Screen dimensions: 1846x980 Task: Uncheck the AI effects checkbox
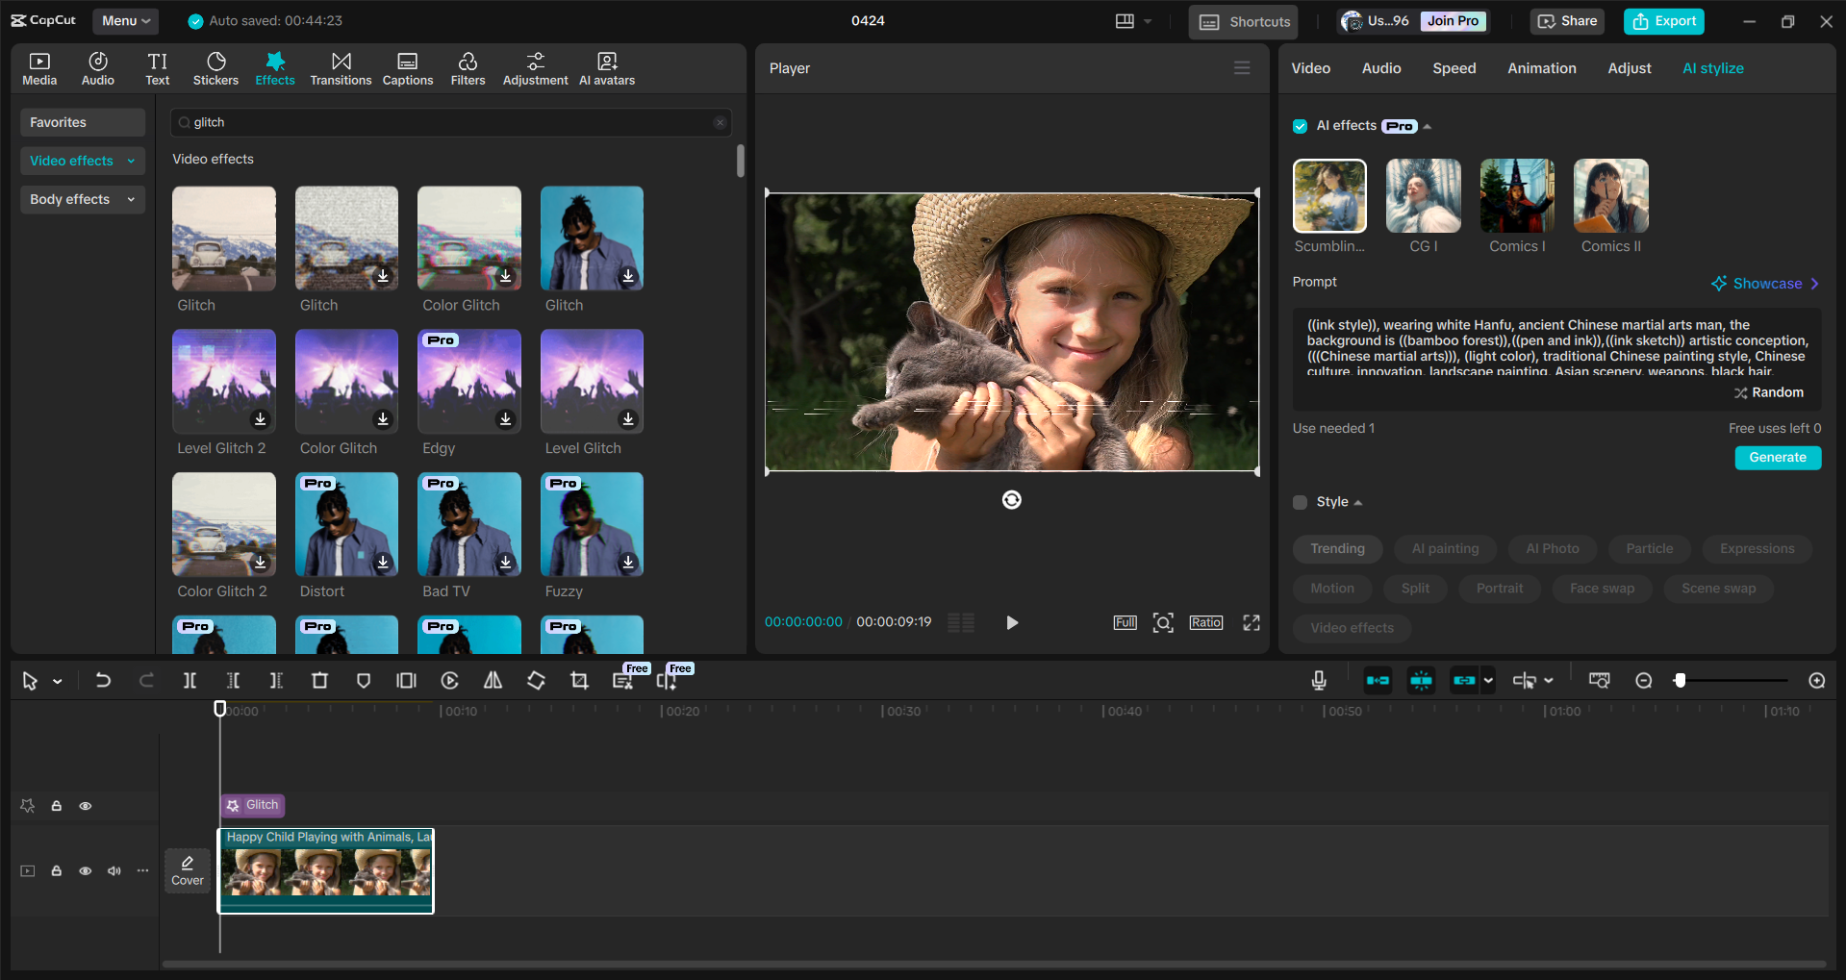1300,126
